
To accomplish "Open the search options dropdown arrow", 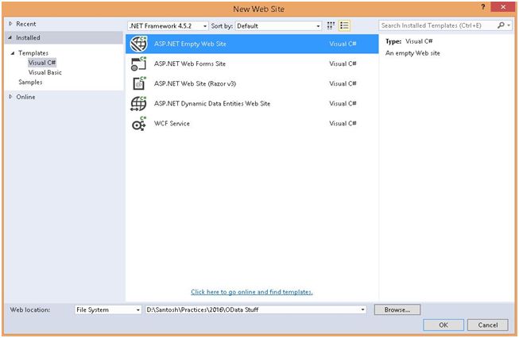I will (509, 25).
